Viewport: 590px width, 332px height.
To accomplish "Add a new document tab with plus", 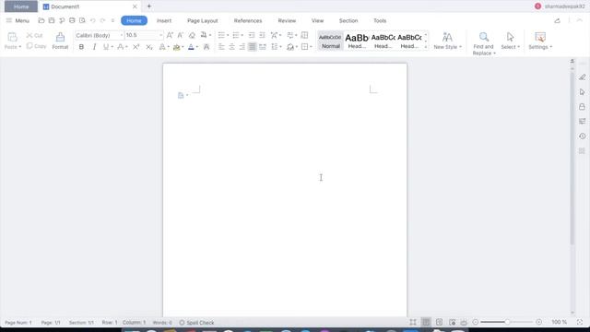I will (149, 6).
